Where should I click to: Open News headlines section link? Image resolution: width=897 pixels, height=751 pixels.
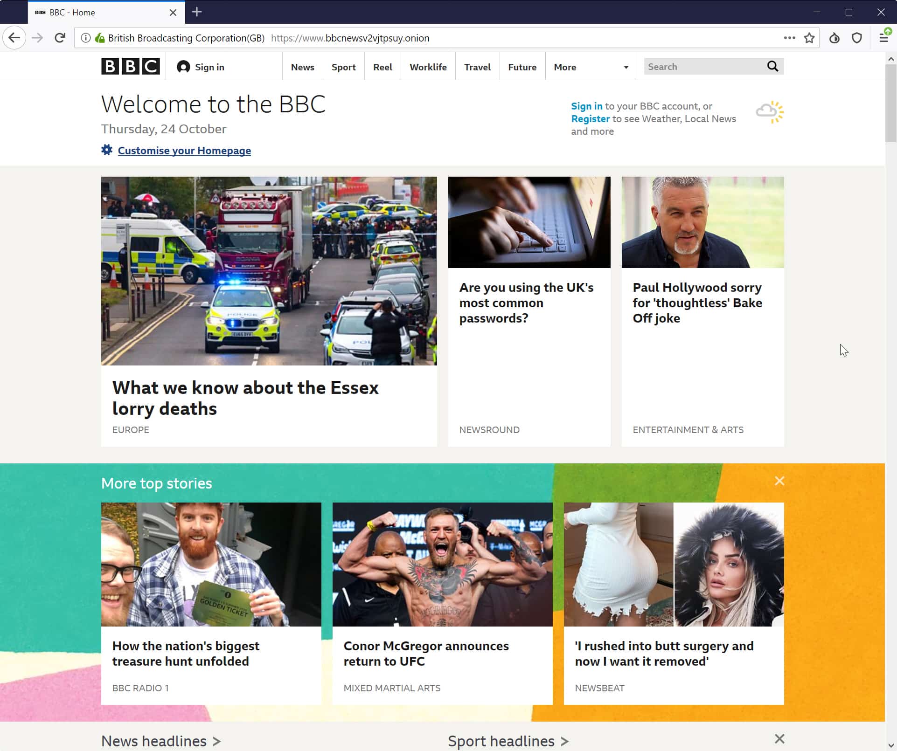point(161,741)
